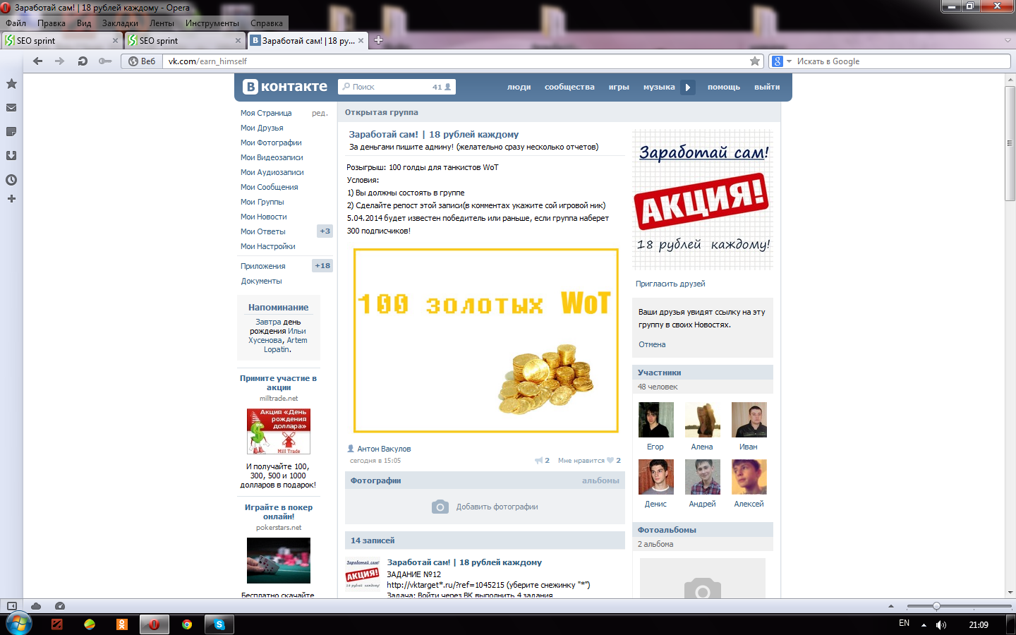Screen dimensions: 1016x635
Task: Open the search engine dropdown arrow
Action: click(x=789, y=61)
